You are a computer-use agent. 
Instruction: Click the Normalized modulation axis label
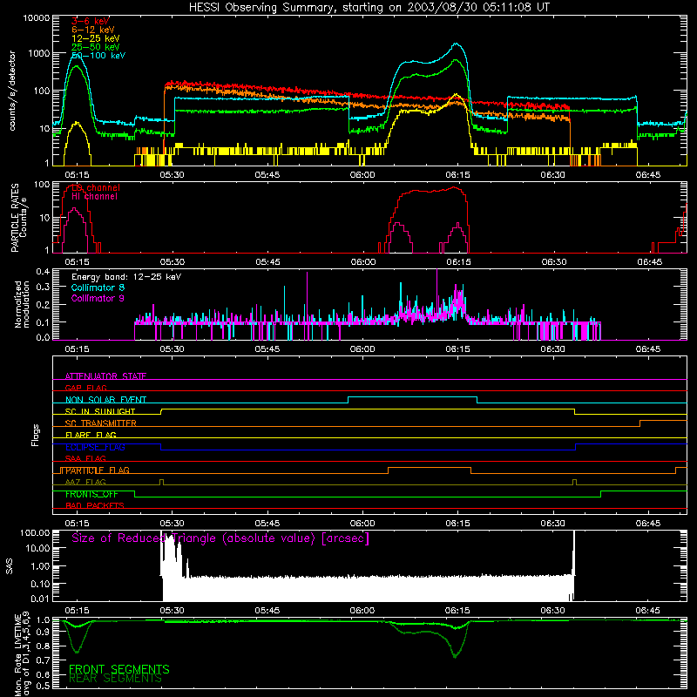pyautogui.click(x=22, y=304)
